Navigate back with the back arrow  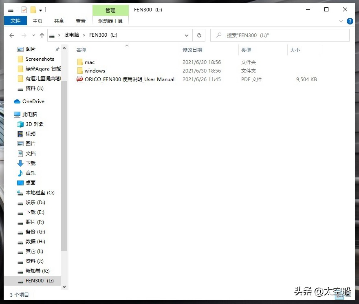click(x=12, y=35)
